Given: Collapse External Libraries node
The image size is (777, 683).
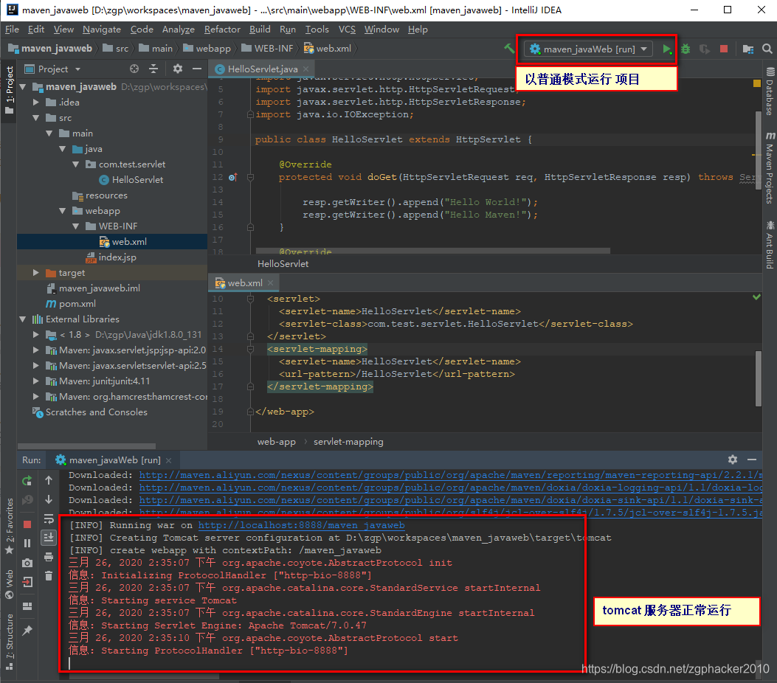Looking at the screenshot, I should tap(22, 319).
